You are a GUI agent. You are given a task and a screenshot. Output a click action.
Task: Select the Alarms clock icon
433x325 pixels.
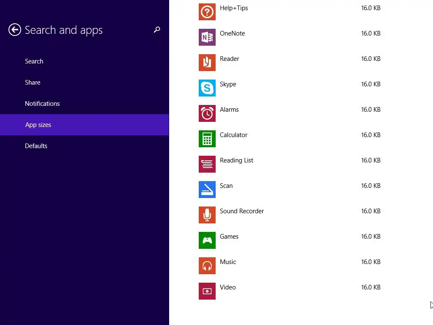(207, 113)
